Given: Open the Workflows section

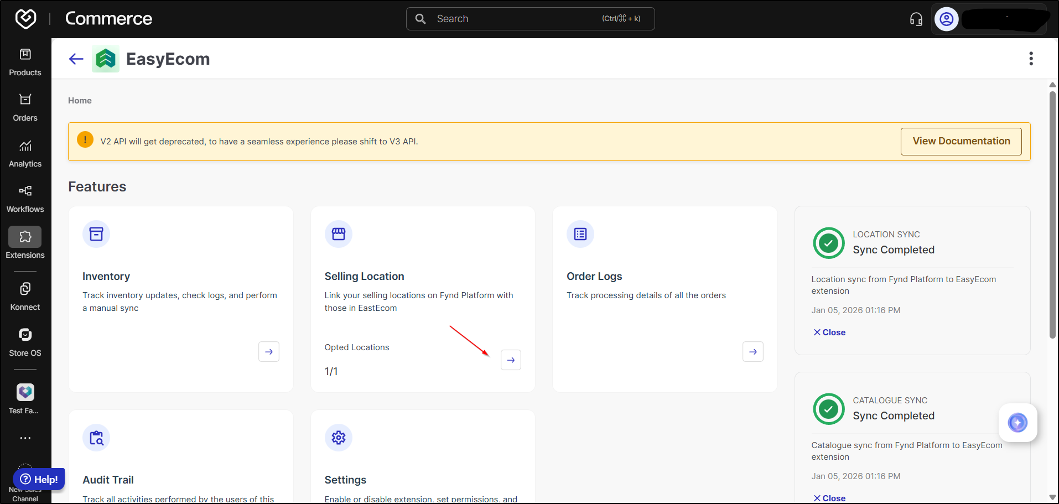Looking at the screenshot, I should point(25,198).
